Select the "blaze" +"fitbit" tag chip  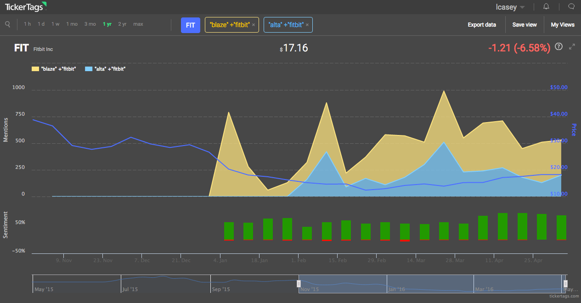(x=232, y=25)
